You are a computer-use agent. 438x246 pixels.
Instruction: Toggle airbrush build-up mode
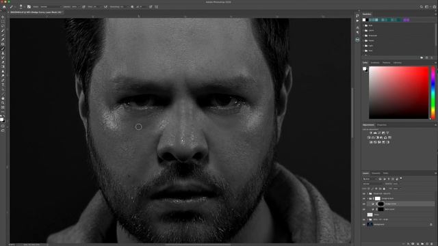click(105, 7)
